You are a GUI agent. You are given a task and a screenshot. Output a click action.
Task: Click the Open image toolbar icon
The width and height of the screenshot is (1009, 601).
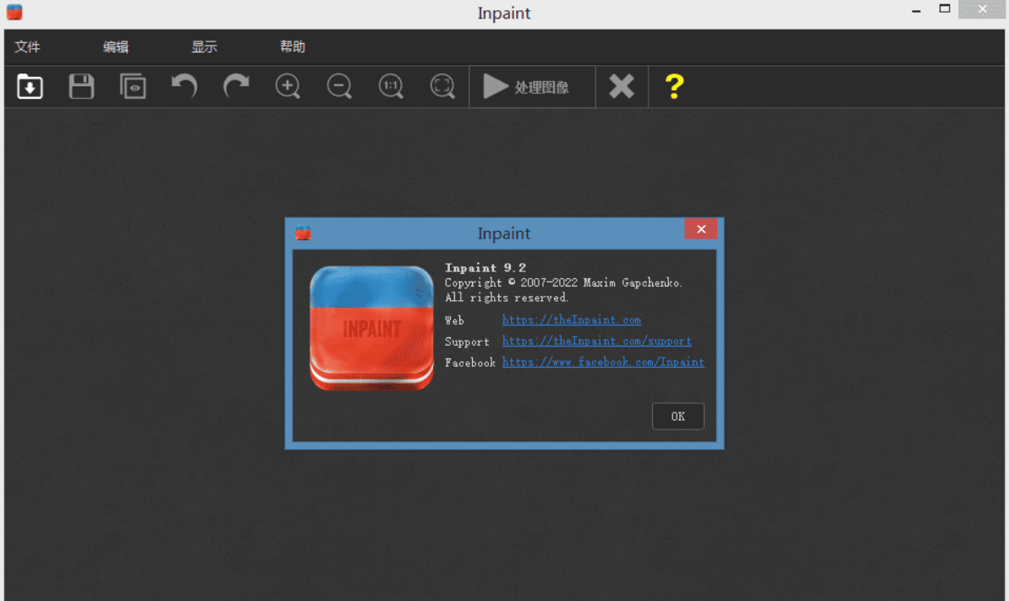pyautogui.click(x=30, y=86)
